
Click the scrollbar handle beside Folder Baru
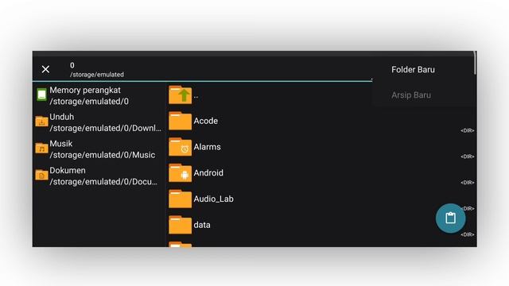click(x=475, y=63)
